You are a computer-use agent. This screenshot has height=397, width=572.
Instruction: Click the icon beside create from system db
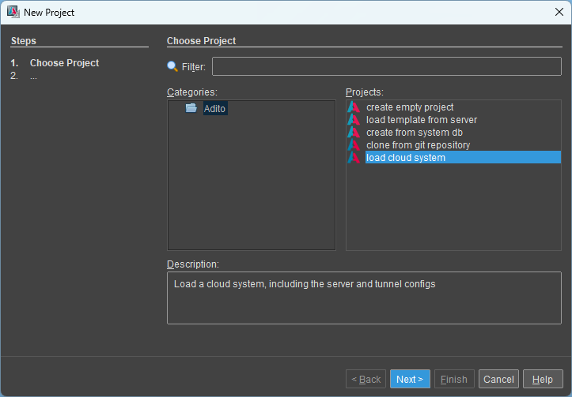click(x=354, y=133)
